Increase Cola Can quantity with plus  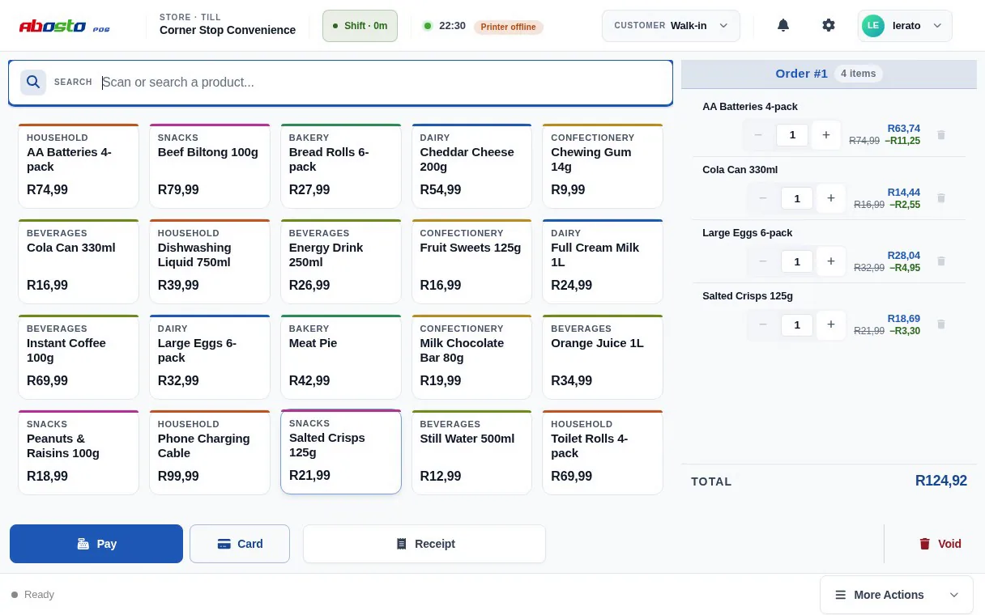[831, 198]
